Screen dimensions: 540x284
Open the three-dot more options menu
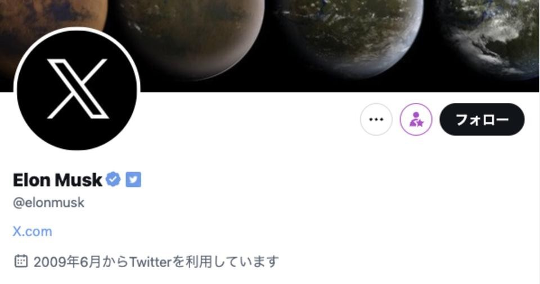click(376, 119)
